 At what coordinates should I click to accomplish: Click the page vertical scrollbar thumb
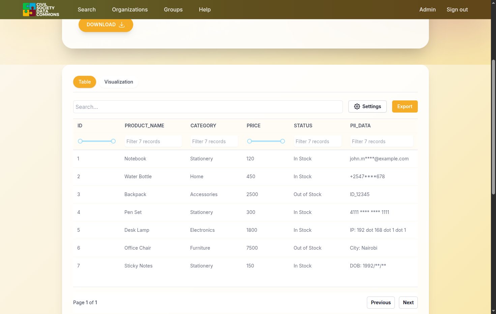point(493,127)
